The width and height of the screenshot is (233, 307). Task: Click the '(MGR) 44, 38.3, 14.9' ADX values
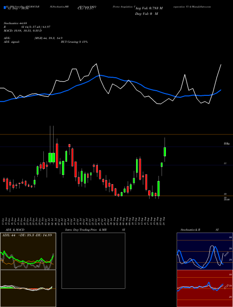coord(48,38)
